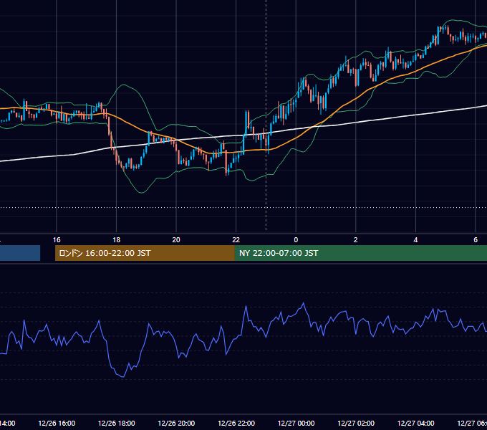Viewport: 487px width, 430px height.
Task: Click the "6" hour label on upper axis
Action: [x=476, y=240]
